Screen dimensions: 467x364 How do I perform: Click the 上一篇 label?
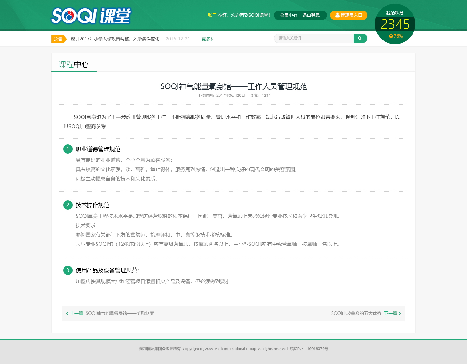coord(77,313)
